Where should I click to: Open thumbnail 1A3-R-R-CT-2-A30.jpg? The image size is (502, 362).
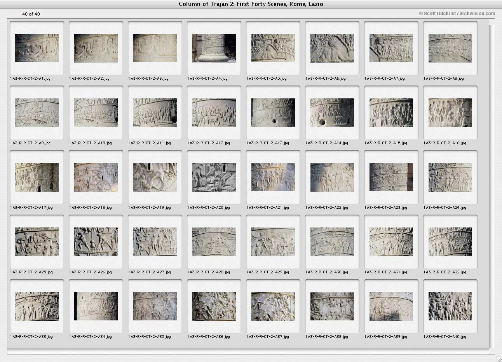pyautogui.click(x=332, y=241)
